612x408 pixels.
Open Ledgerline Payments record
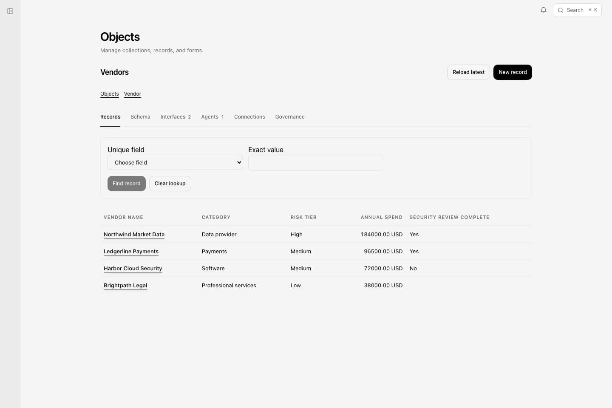click(131, 252)
